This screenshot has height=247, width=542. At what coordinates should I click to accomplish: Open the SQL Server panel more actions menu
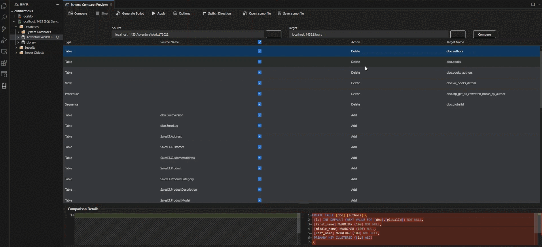pyautogui.click(x=57, y=5)
